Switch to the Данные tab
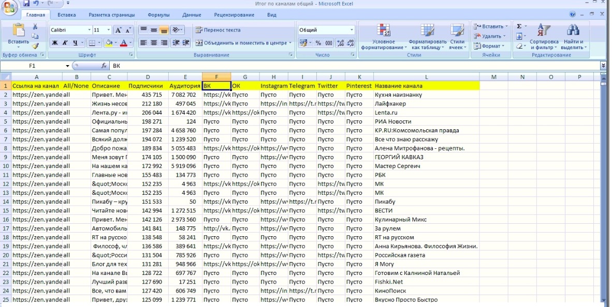Viewport: 612px width, 307px height. click(x=192, y=15)
